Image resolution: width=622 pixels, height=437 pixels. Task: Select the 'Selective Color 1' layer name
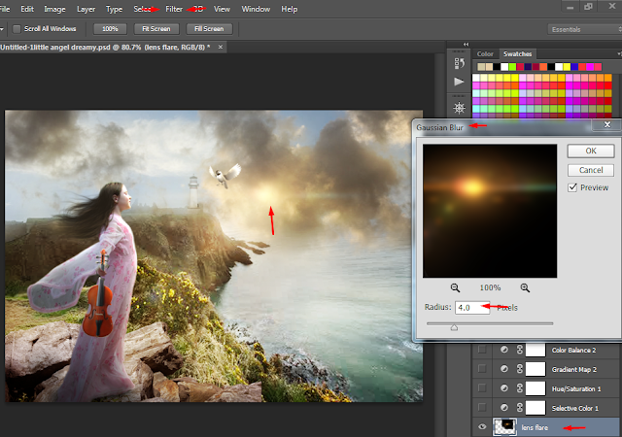coord(574,408)
